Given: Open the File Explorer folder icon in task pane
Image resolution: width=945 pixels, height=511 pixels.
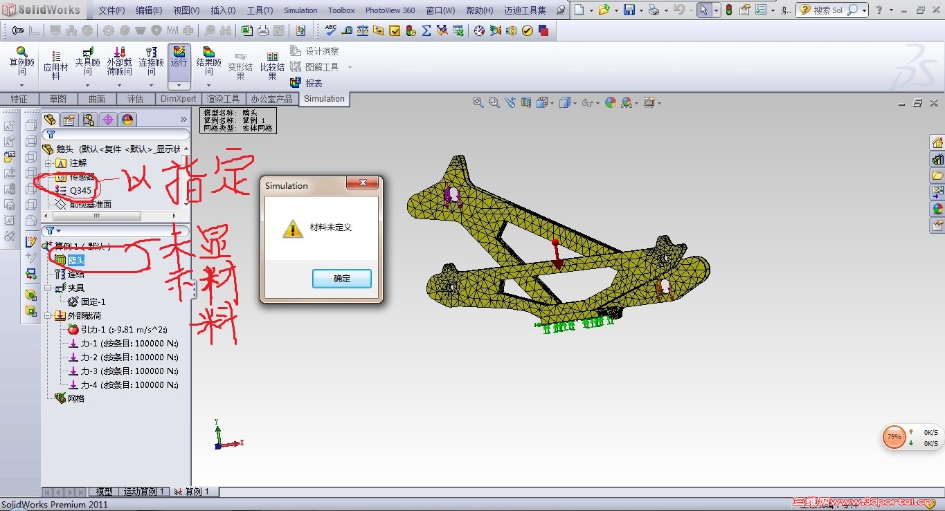Looking at the screenshot, I should (937, 176).
